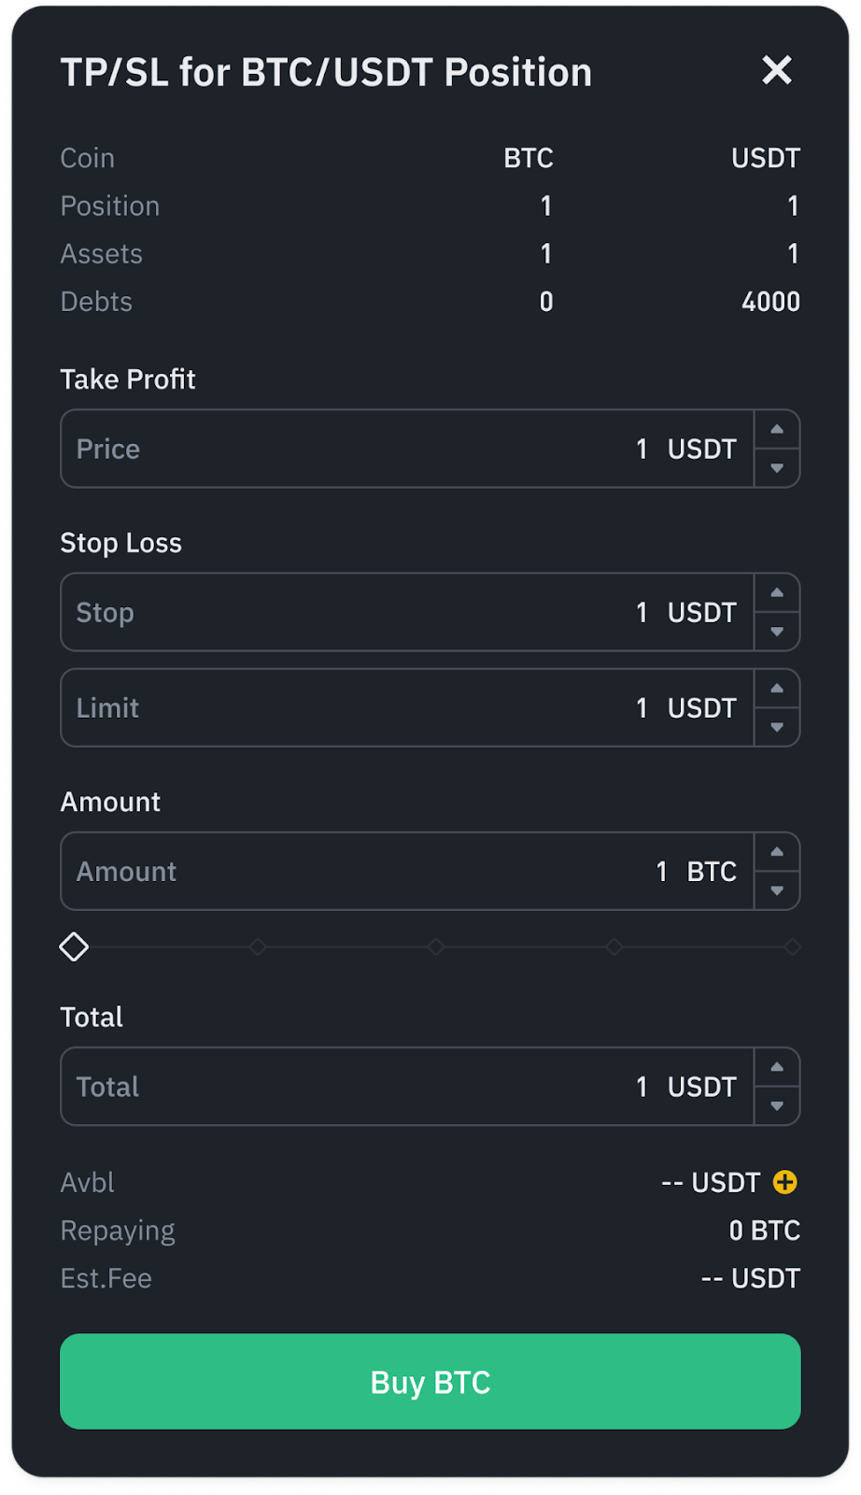The image size is (861, 1495).
Task: Decrease the BTC Amount with down arrow
Action: coord(777,890)
